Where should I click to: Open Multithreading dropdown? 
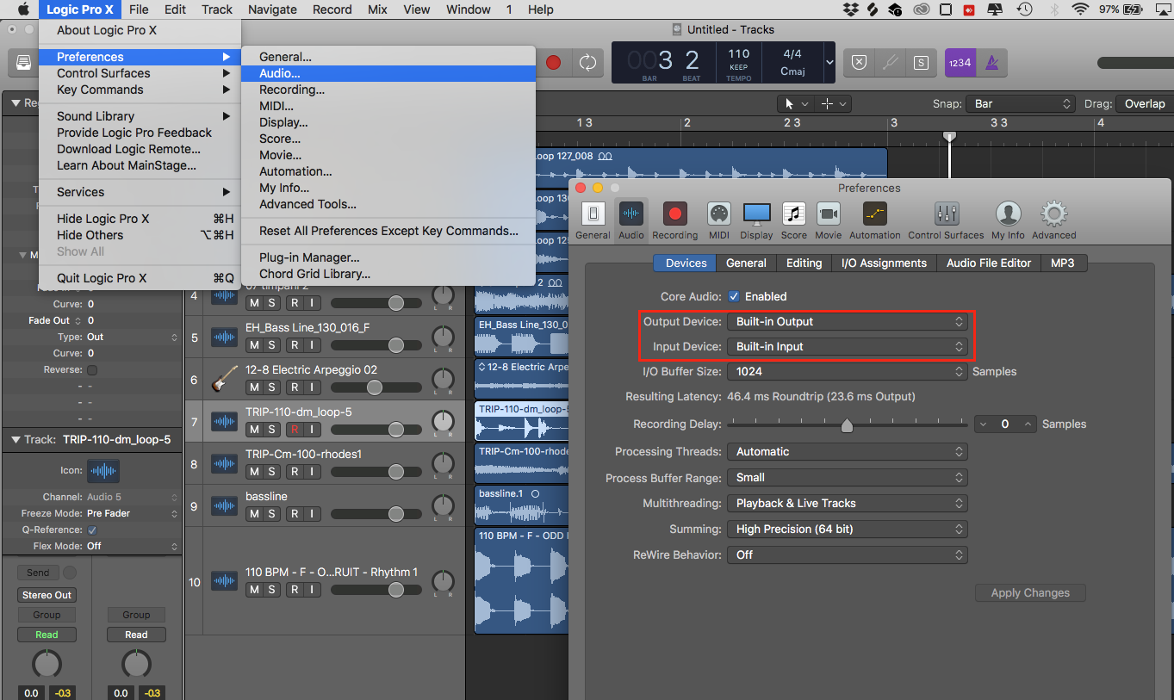pyautogui.click(x=848, y=503)
